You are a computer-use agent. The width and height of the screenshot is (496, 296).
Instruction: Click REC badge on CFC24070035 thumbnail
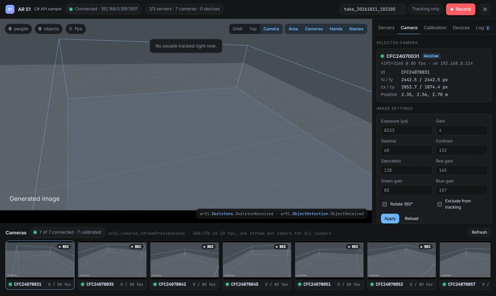click(x=136, y=247)
